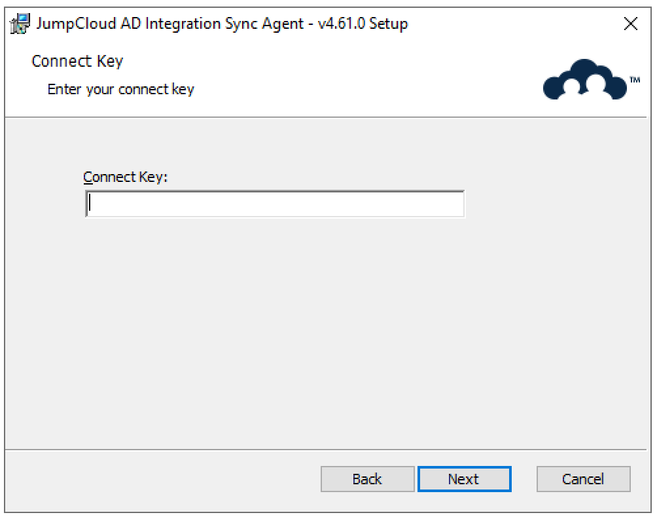Click the blinking cursor in the key field
657x517 pixels.
(x=90, y=204)
